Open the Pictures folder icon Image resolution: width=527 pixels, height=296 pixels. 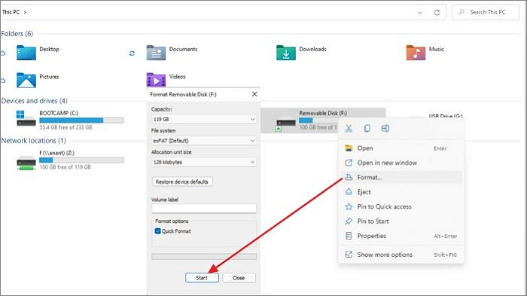tap(26, 81)
